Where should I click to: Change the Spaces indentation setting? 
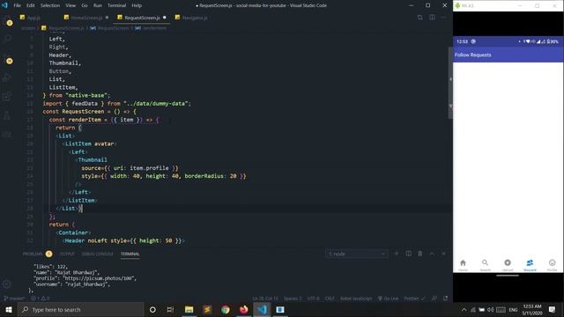click(x=293, y=299)
